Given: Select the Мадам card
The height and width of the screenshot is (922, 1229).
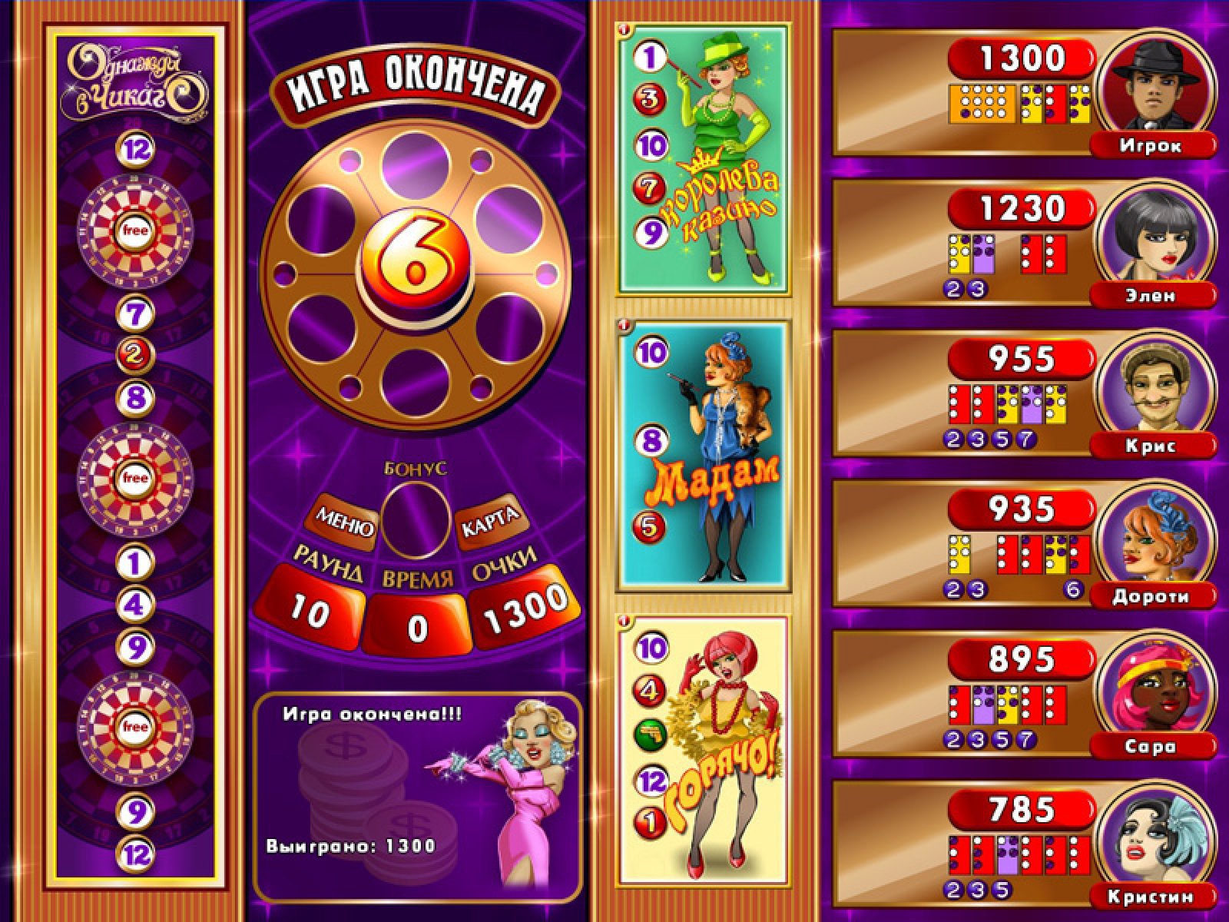Looking at the screenshot, I should [x=704, y=456].
